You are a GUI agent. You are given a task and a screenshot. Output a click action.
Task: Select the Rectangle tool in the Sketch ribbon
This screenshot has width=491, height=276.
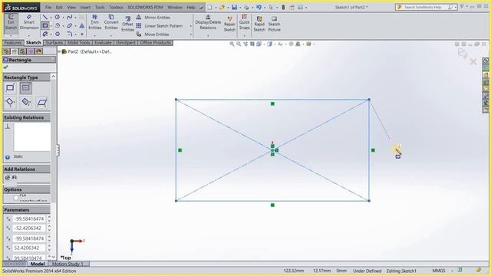coord(45,25)
